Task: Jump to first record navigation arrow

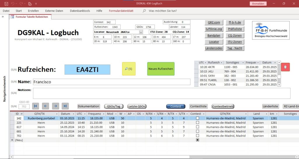Action: (36, 106)
